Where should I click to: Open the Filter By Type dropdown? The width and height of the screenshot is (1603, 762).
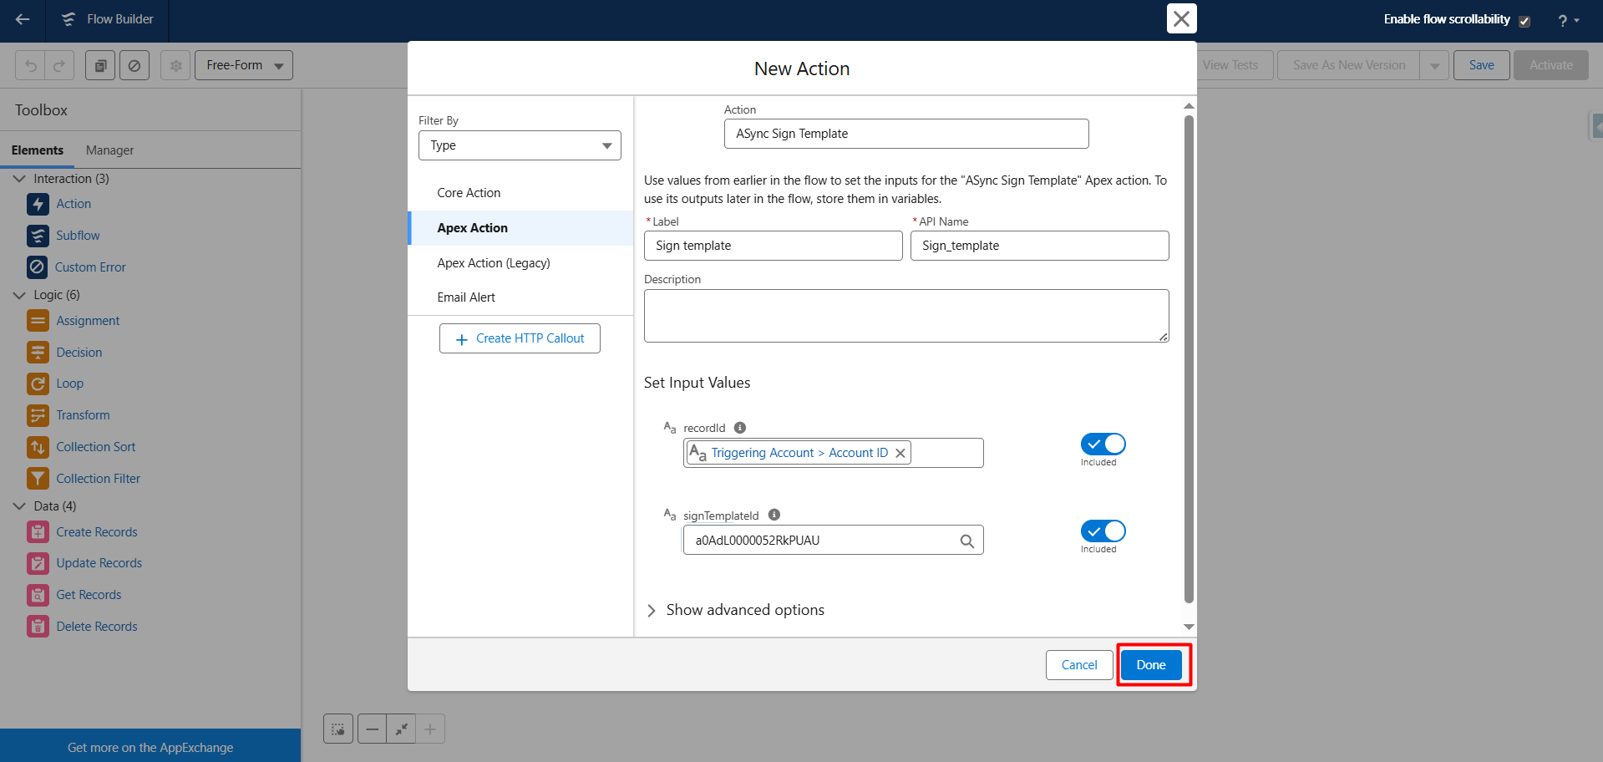tap(520, 145)
